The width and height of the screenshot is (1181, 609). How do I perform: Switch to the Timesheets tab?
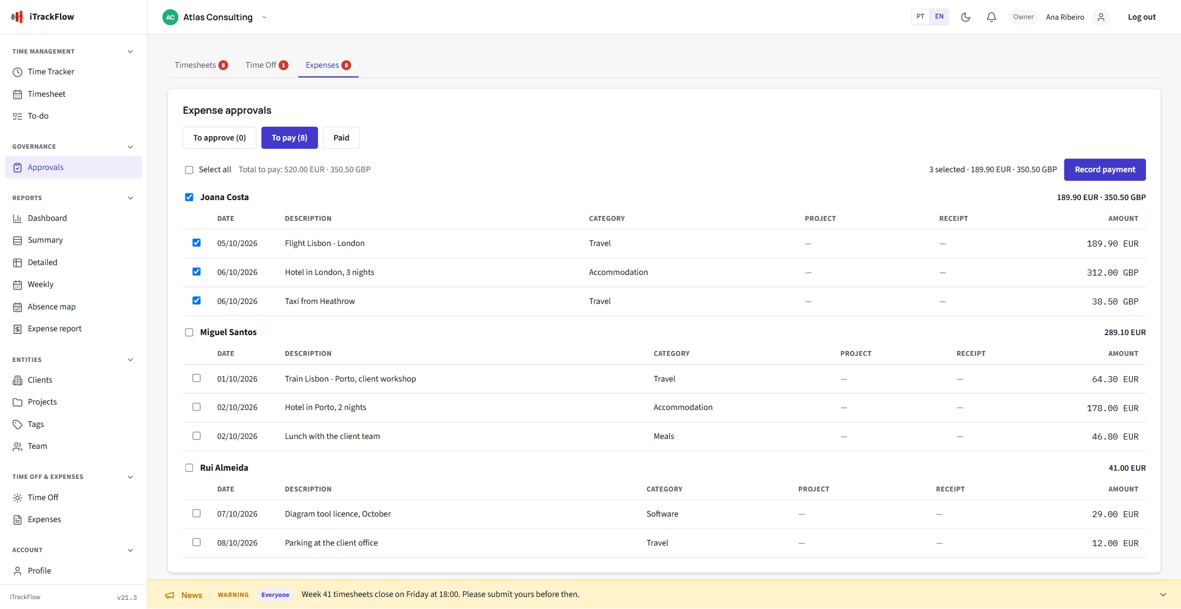(201, 65)
